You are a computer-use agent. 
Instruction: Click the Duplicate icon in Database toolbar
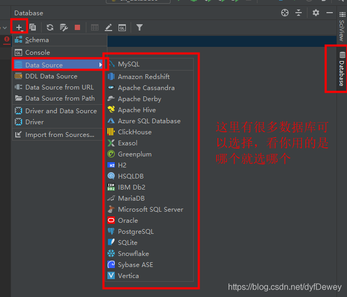pos(33,27)
